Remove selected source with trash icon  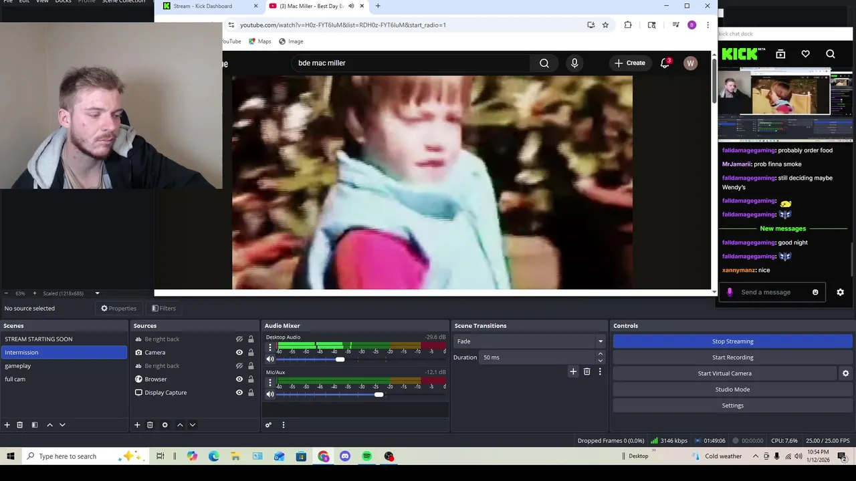click(150, 425)
